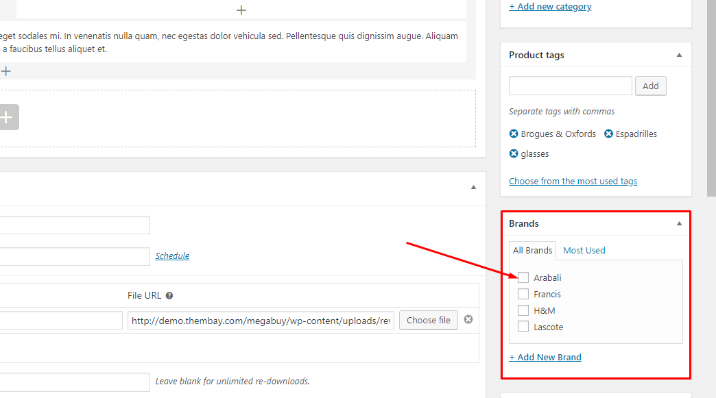Screen dimensions: 716x398
Task: Collapse the product data panel
Action: [473, 188]
